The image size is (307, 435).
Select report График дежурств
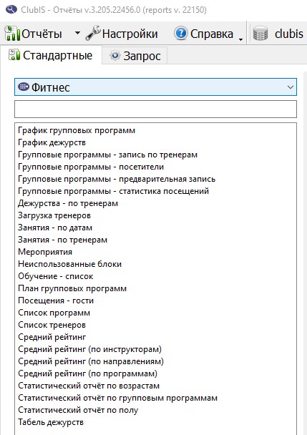pos(52,142)
